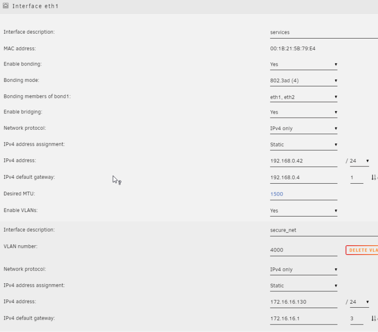Click the Desired MTU field 1500

click(x=304, y=194)
